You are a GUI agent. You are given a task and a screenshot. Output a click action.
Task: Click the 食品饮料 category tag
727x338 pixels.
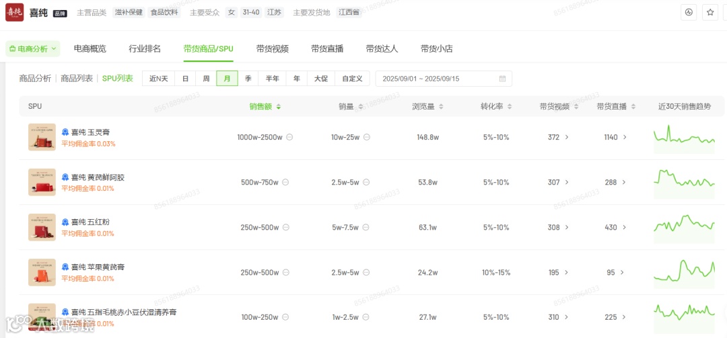pos(164,13)
